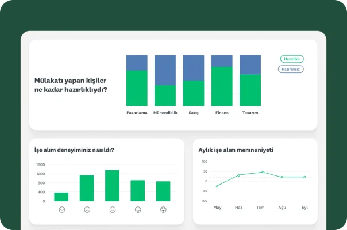Click the Pazarlama stacked bar green section
347x230 pixels.
pos(137,88)
